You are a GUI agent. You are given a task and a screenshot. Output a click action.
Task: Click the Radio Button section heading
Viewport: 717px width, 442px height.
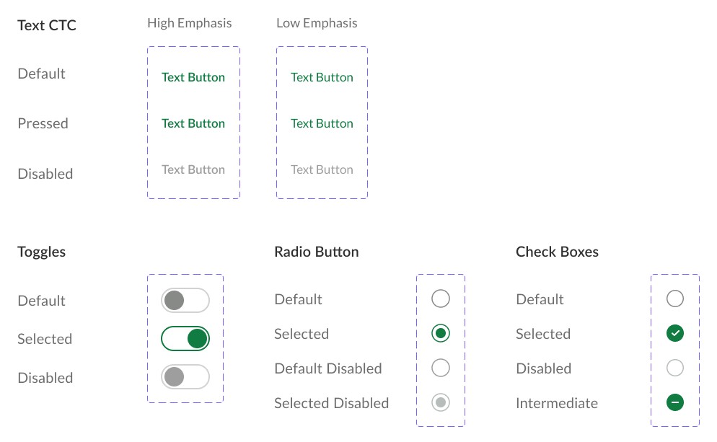point(317,252)
